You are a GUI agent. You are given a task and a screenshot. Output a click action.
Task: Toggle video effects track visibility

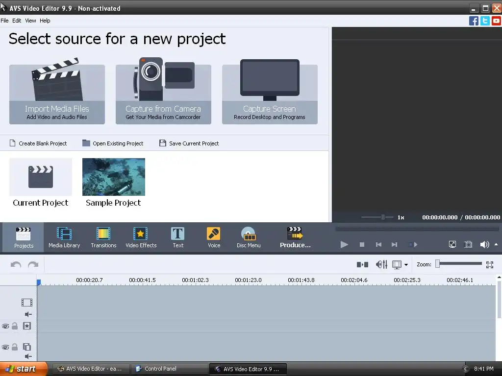[x=5, y=327]
